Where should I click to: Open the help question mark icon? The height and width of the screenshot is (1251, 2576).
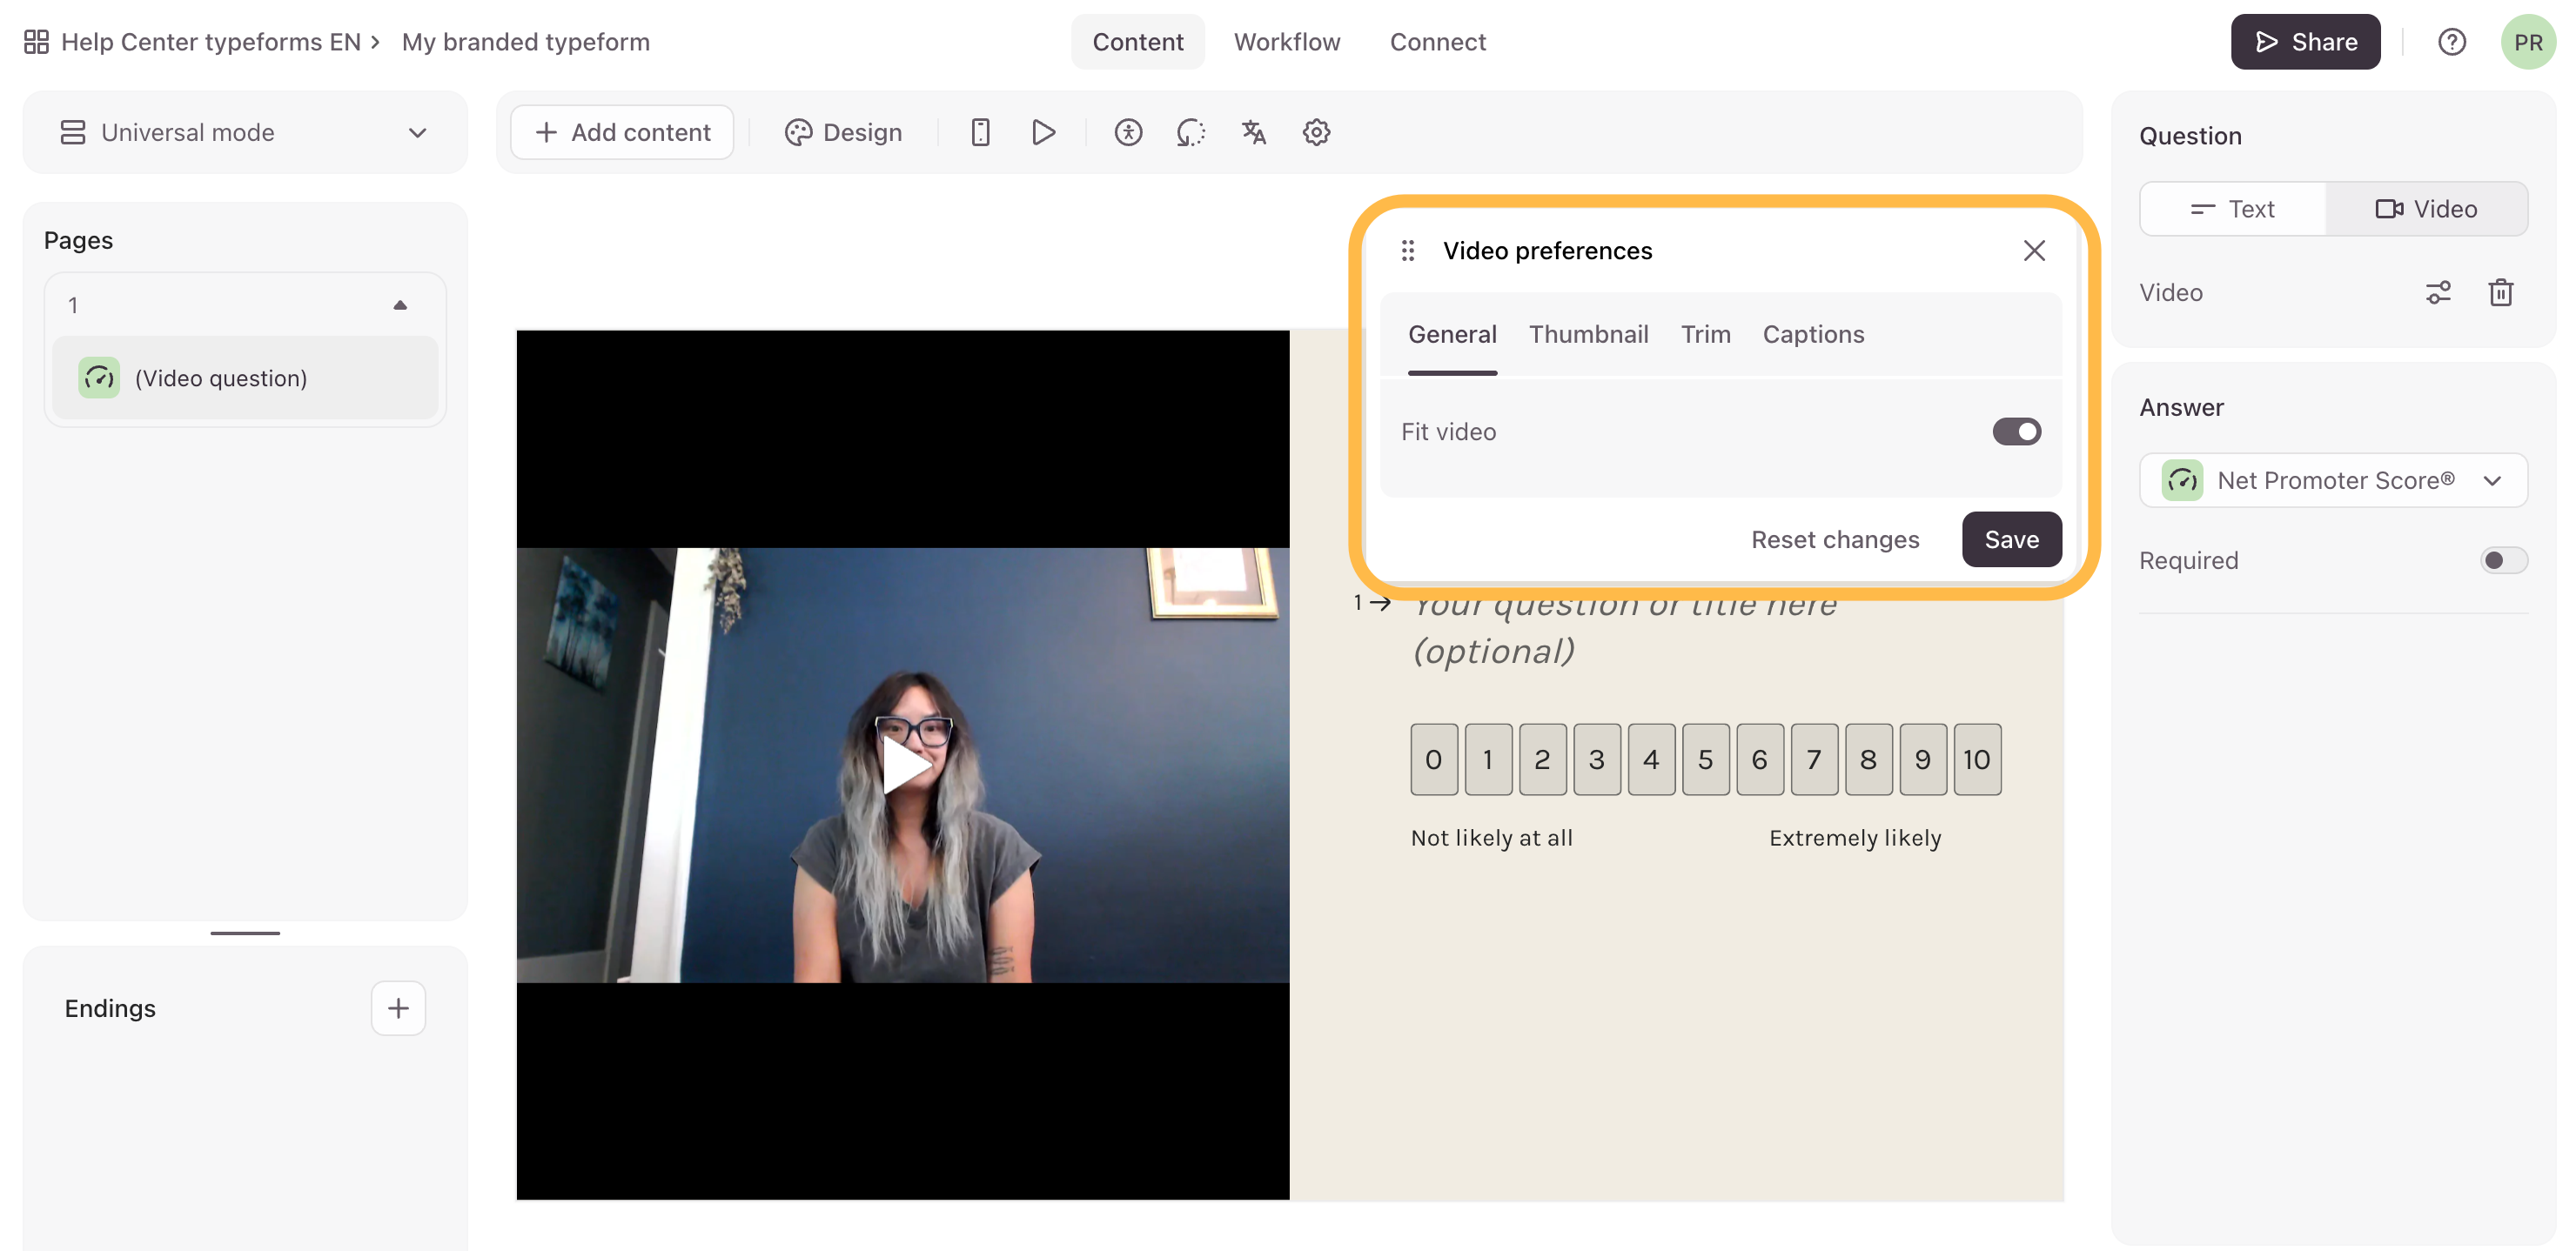2451,42
